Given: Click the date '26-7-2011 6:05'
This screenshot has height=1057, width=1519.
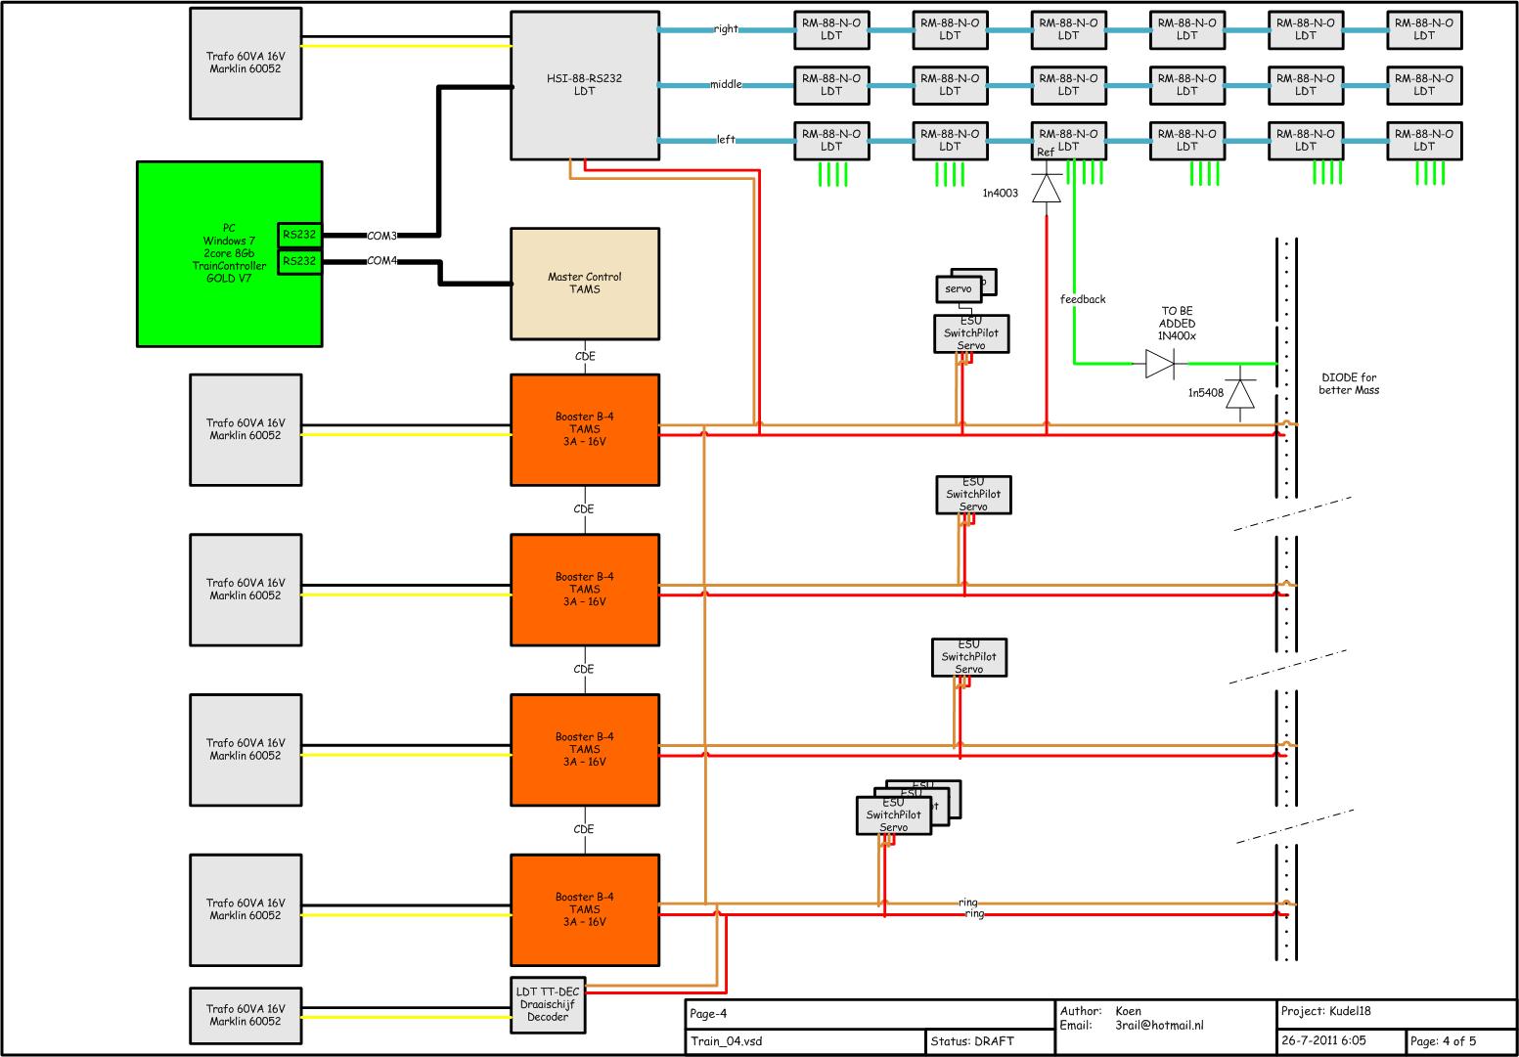Looking at the screenshot, I should [1323, 1041].
